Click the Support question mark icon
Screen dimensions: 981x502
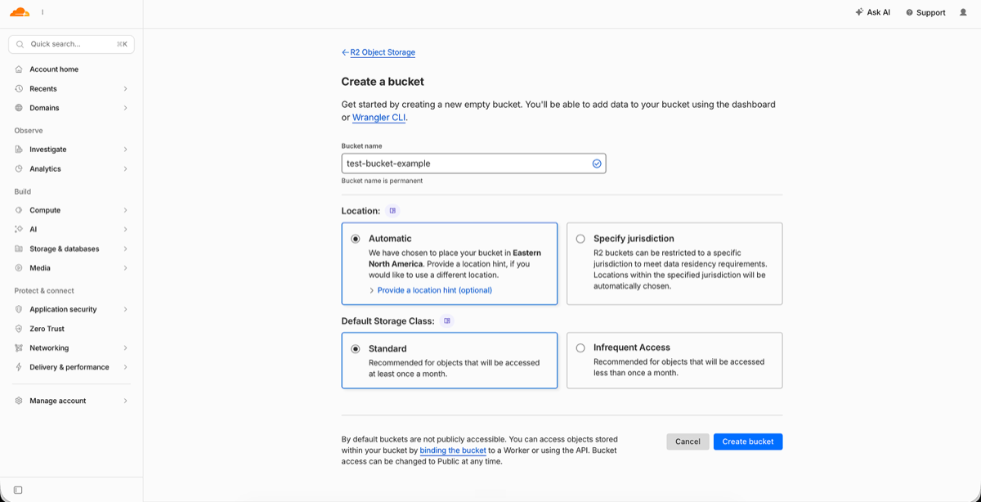tap(909, 12)
